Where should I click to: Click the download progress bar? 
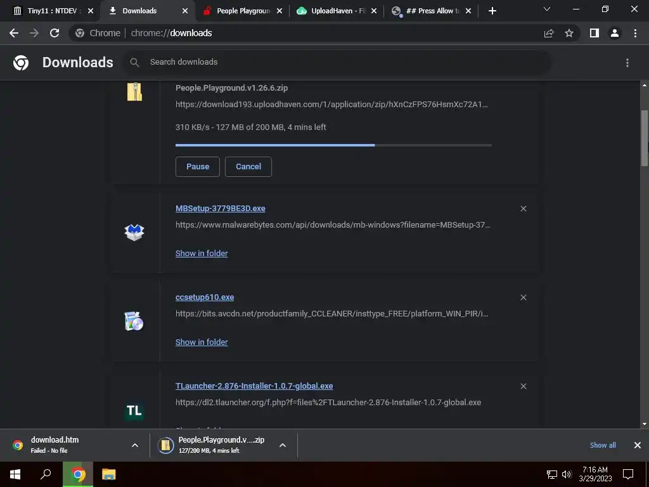[333, 145]
